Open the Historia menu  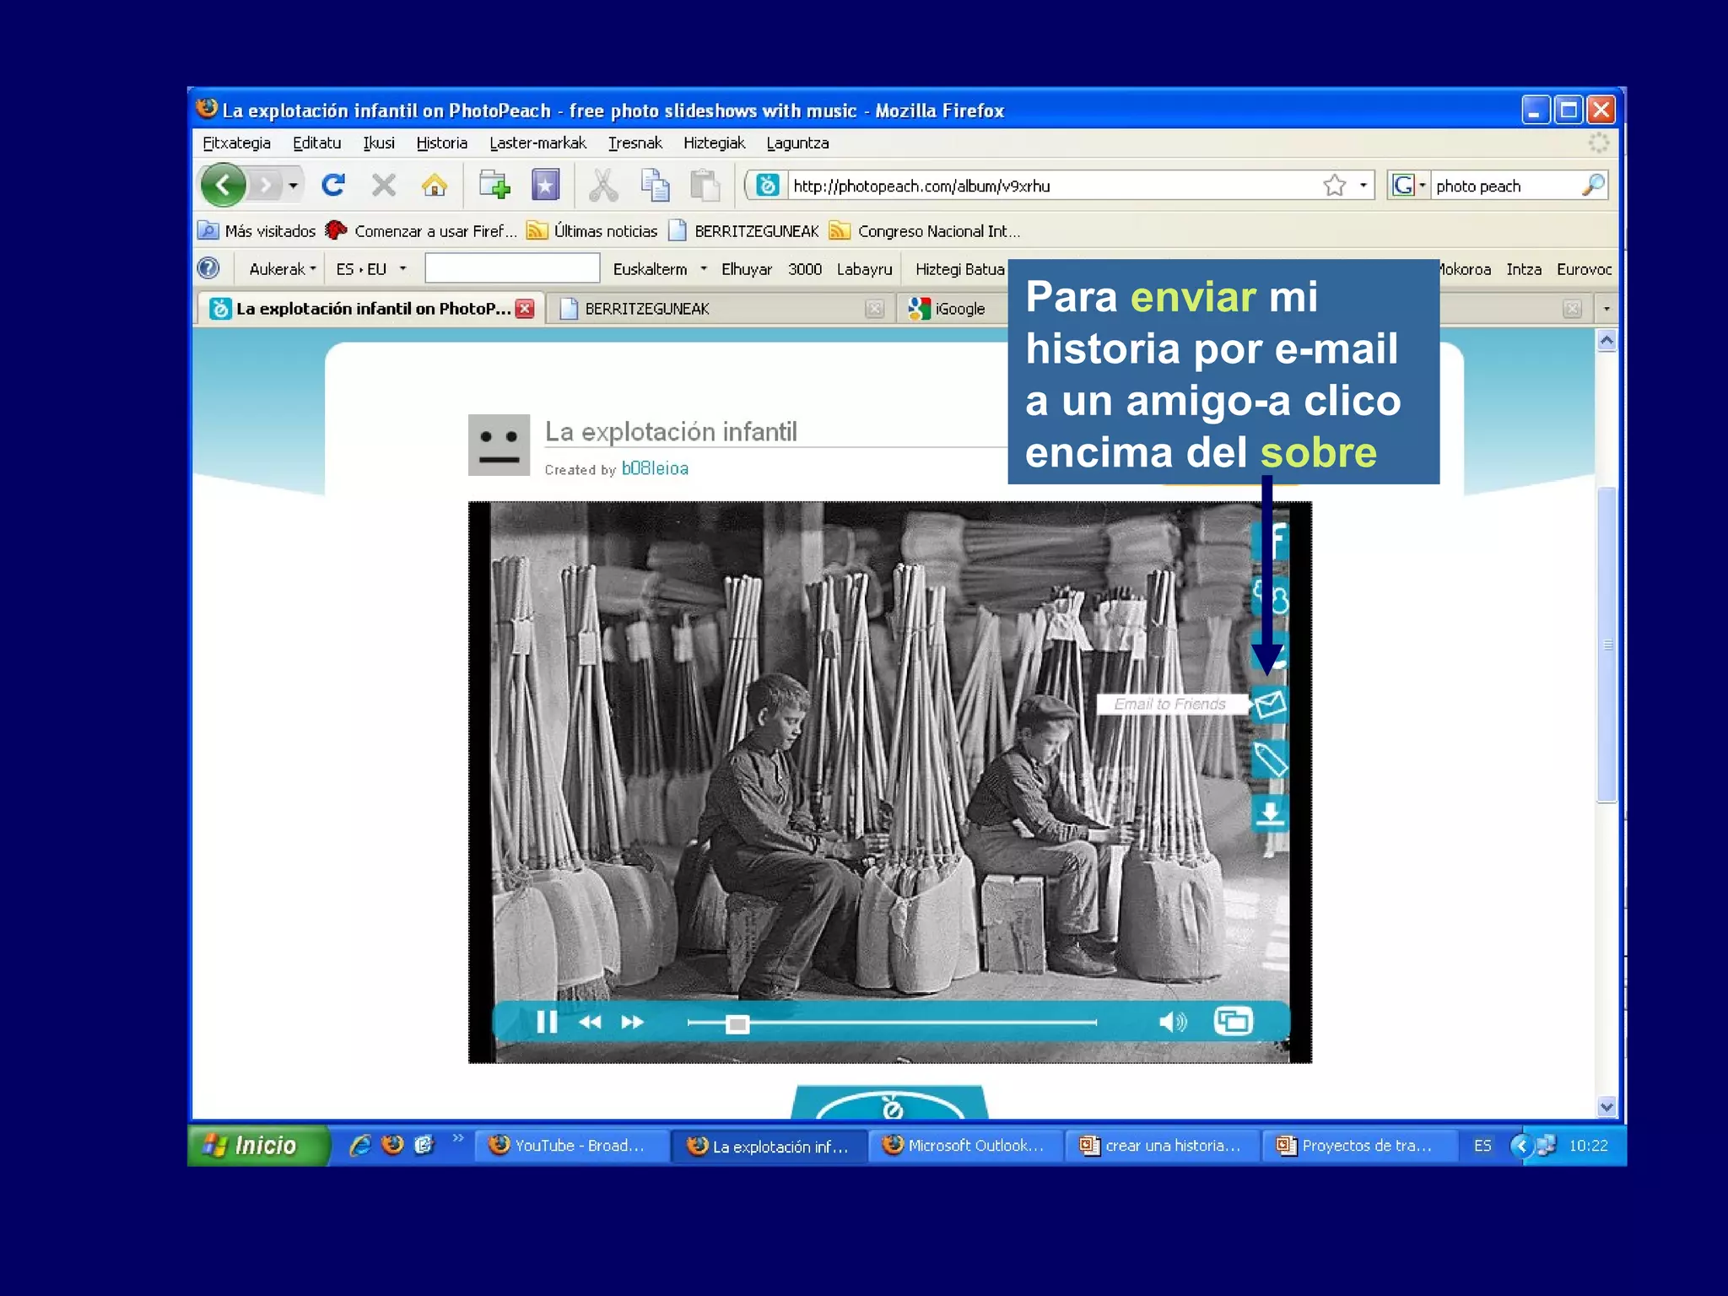(441, 143)
